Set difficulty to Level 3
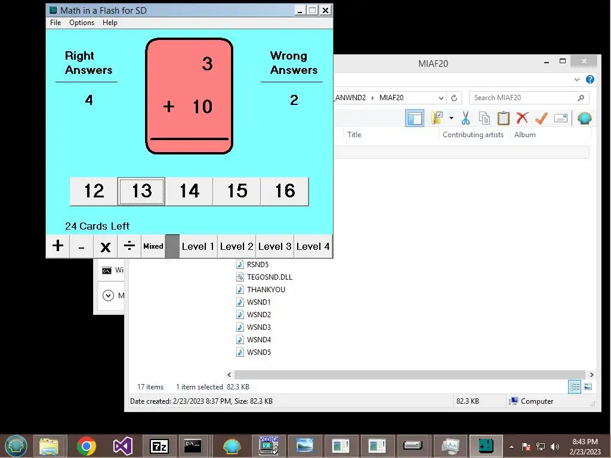Screen dimensions: 611x458 [x=274, y=246]
